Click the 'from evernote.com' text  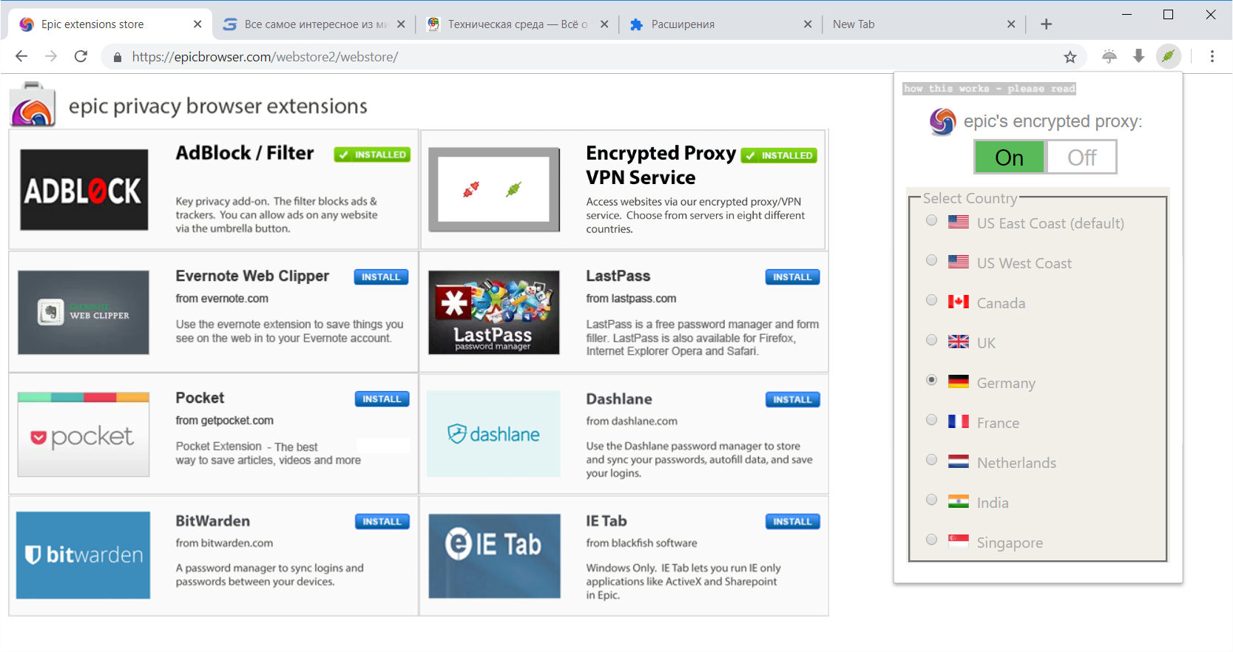pyautogui.click(x=222, y=299)
